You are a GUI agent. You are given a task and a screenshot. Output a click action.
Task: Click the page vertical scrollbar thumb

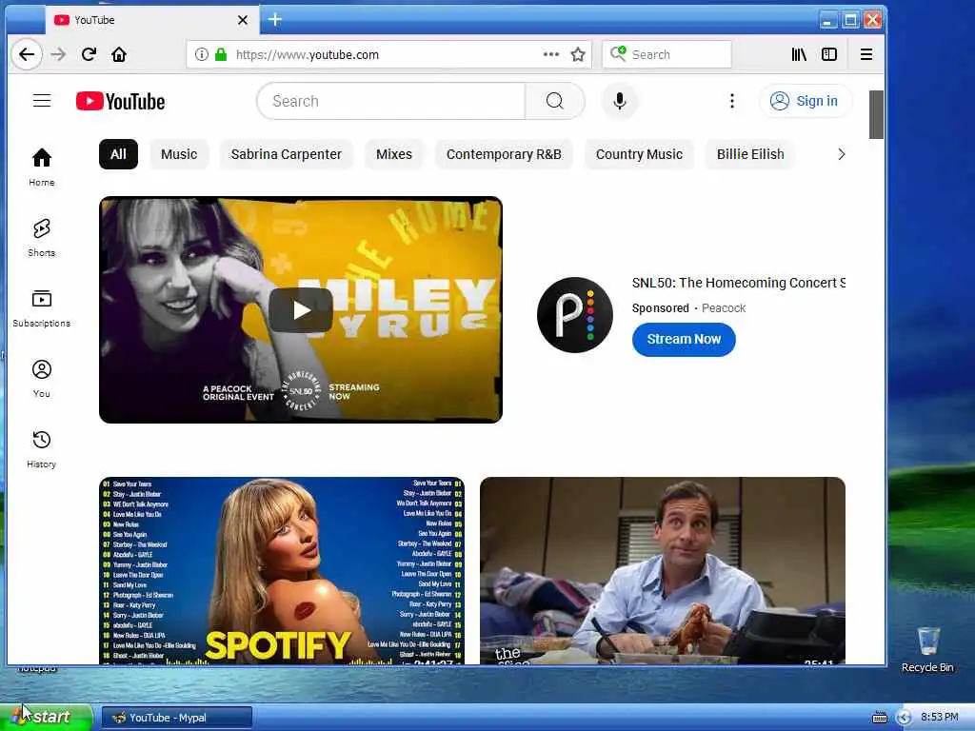pyautogui.click(x=876, y=115)
